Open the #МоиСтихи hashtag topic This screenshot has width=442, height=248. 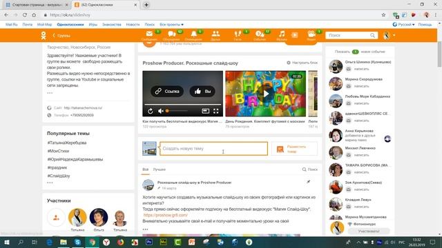pyautogui.click(x=58, y=151)
